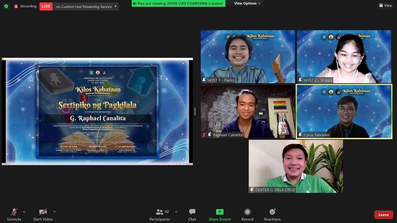Open the Chat panel
Image resolution: width=397 pixels, height=223 pixels.
(192, 215)
